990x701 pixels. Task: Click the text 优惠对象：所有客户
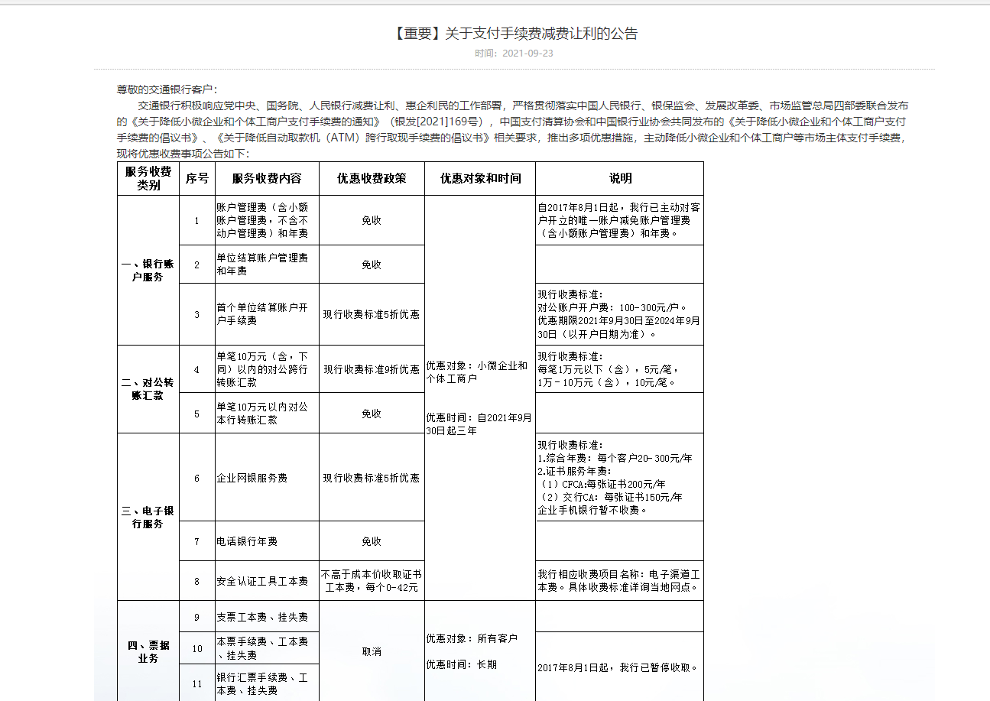point(472,638)
